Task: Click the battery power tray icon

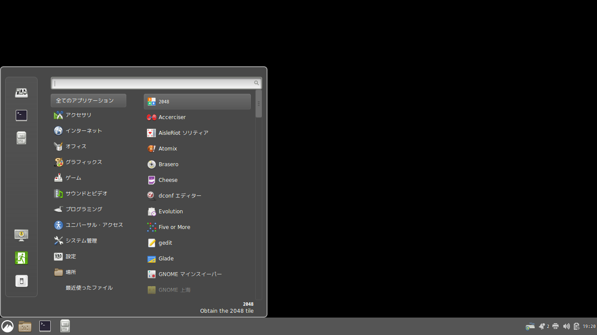Action: point(576,326)
